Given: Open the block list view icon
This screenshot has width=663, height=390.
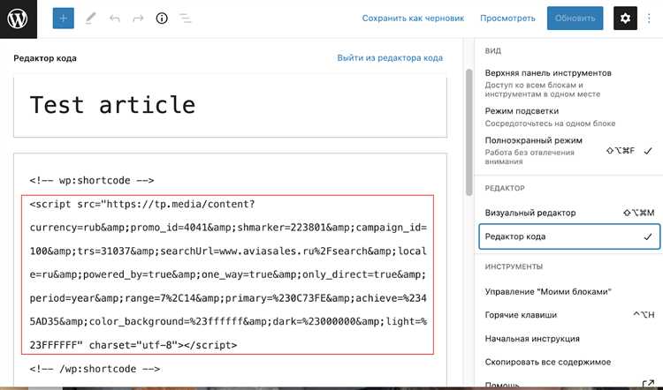Looking at the screenshot, I should (x=185, y=19).
